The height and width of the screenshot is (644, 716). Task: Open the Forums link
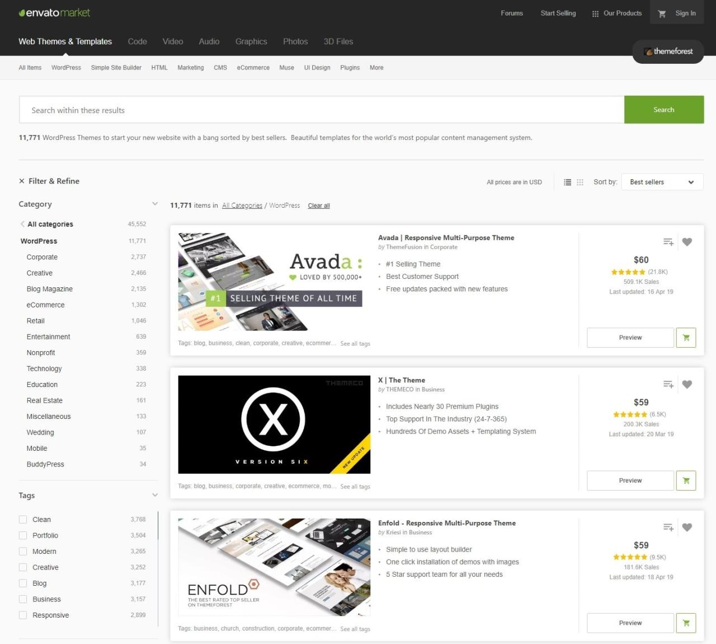coord(512,13)
